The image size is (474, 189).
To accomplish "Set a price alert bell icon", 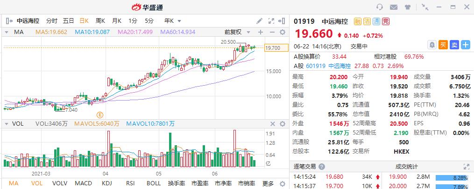I will click(x=432, y=45).
